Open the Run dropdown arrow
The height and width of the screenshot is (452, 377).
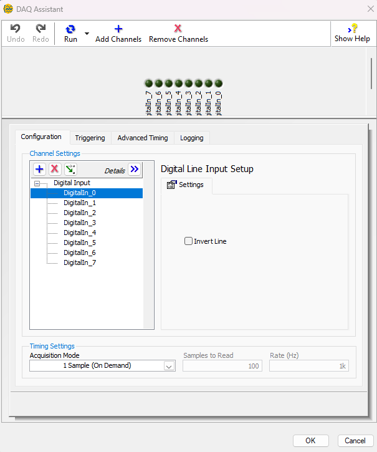click(87, 33)
